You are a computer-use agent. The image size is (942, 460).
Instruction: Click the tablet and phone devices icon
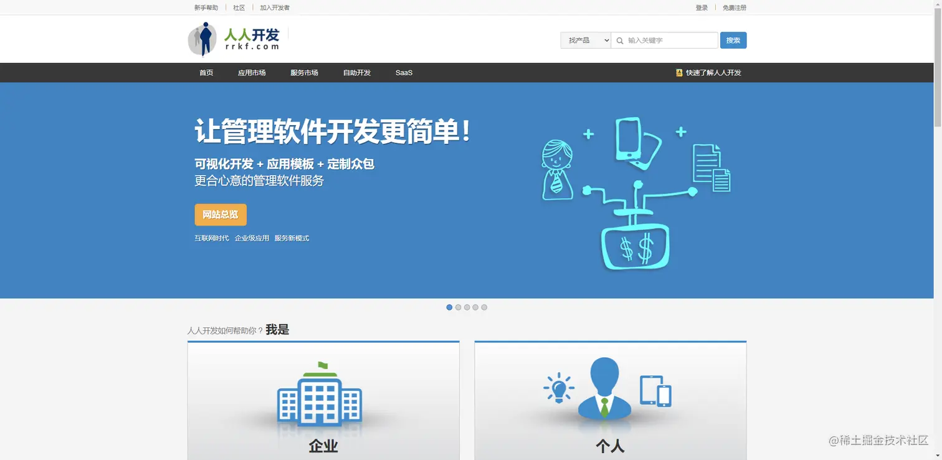(x=655, y=391)
